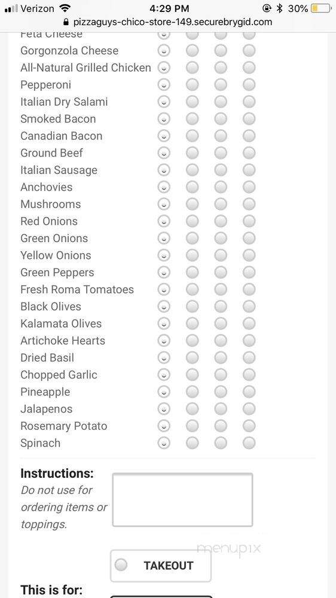
Task: Choose the rightmost radio option for Jalapenos
Action: (x=249, y=409)
